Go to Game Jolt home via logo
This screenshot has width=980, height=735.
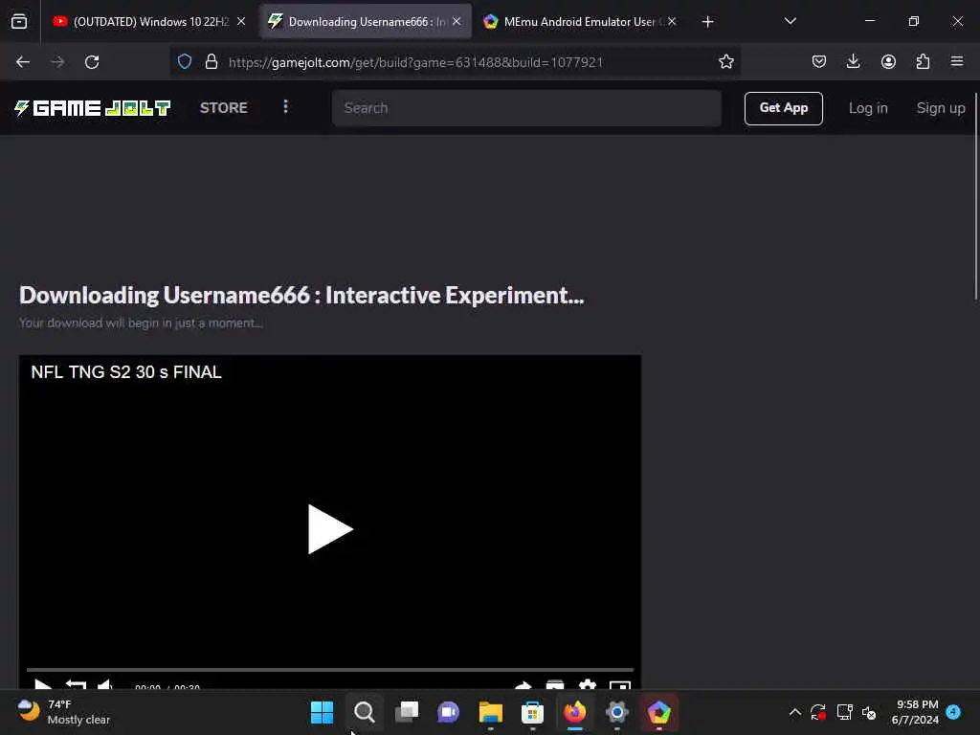[x=93, y=108]
